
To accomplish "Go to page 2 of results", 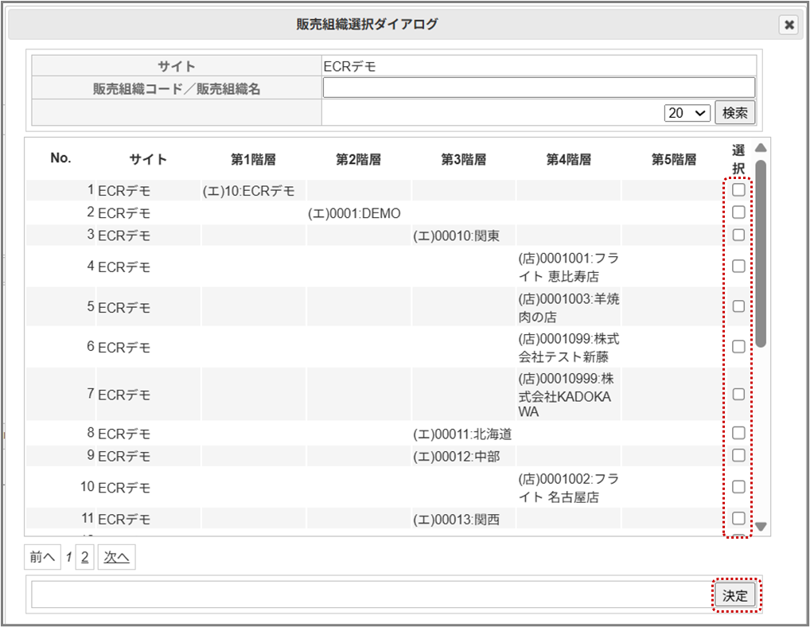I will 84,558.
